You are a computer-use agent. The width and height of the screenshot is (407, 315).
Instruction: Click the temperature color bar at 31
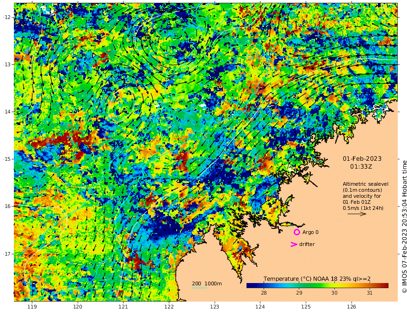[370, 286]
